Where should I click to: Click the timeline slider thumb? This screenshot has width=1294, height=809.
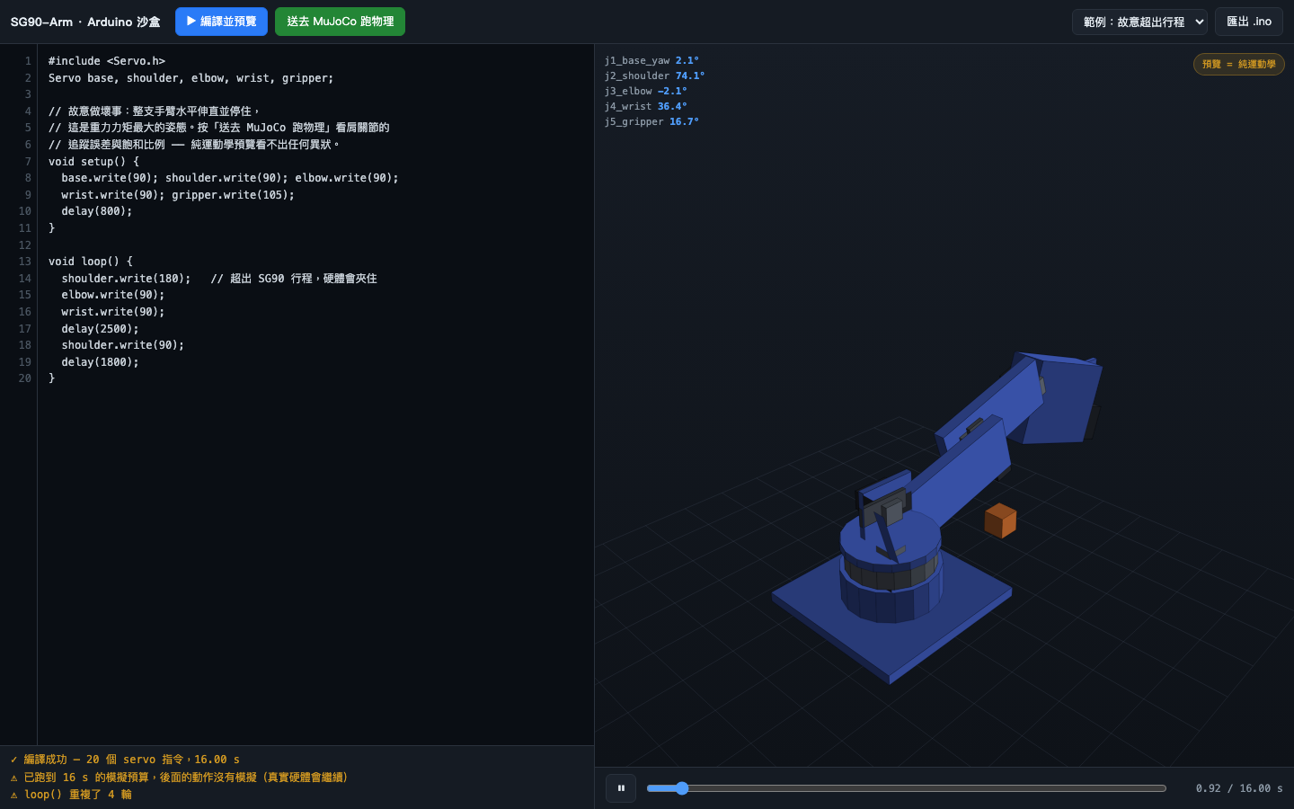682,788
